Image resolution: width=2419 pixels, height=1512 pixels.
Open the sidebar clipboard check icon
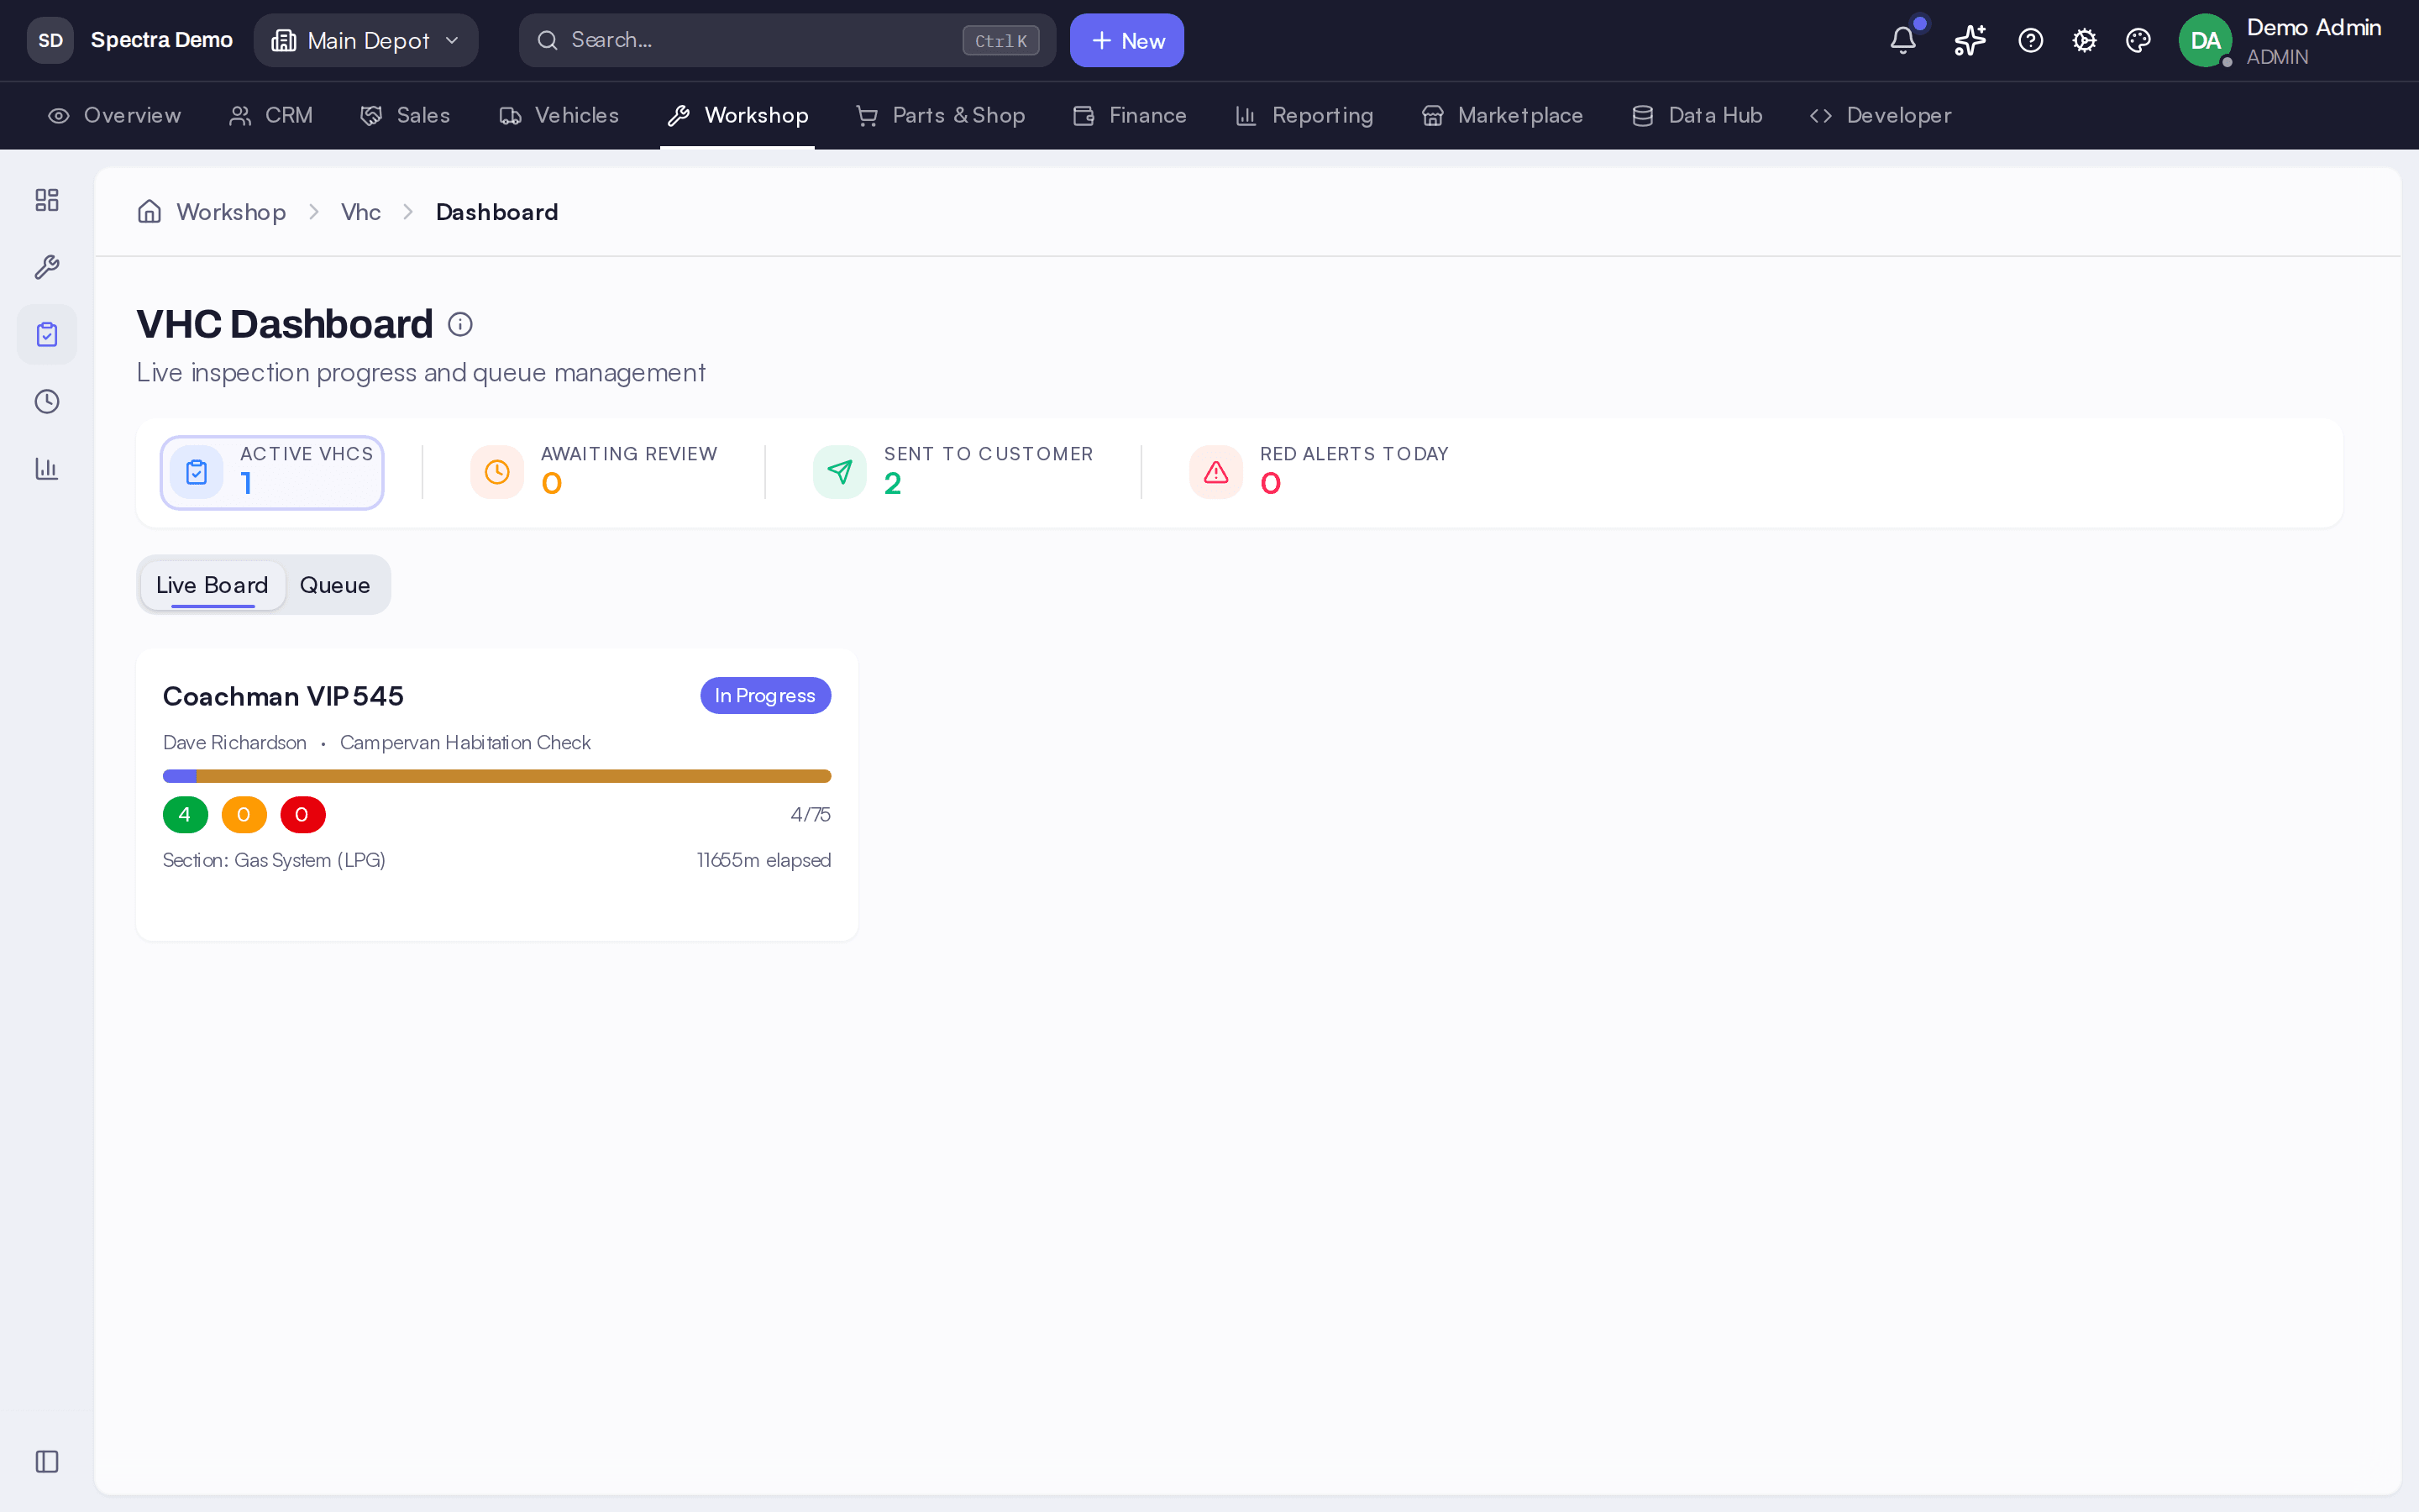point(47,334)
